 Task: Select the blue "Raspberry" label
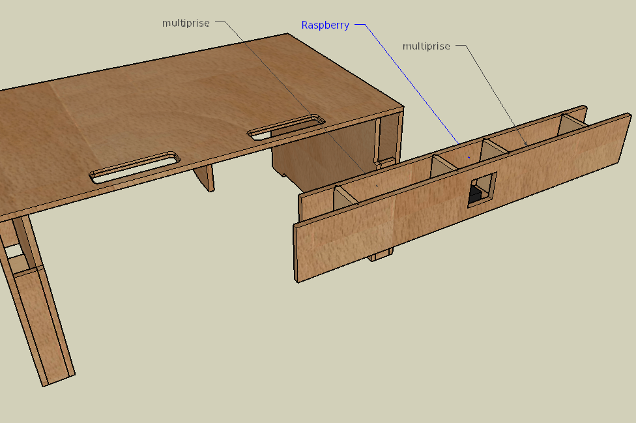[x=325, y=25]
